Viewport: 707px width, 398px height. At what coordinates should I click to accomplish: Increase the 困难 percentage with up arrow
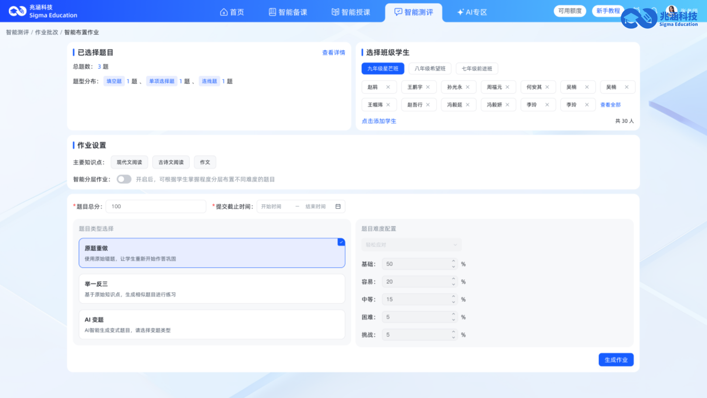pyautogui.click(x=454, y=314)
